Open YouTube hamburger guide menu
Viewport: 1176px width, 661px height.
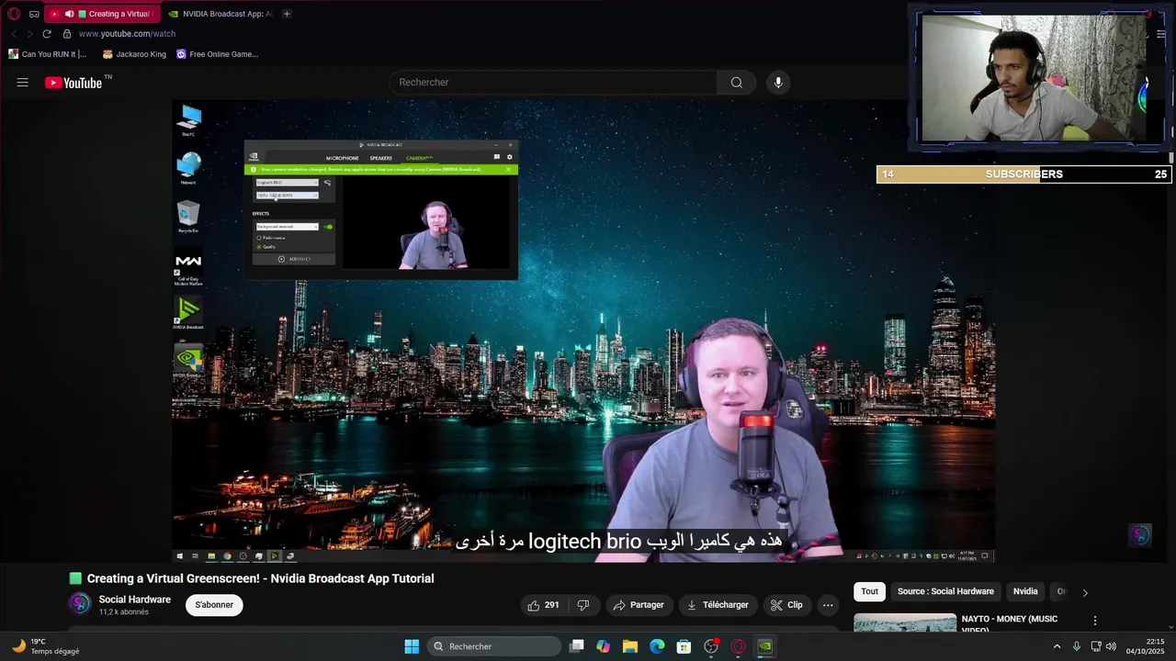pyautogui.click(x=23, y=83)
